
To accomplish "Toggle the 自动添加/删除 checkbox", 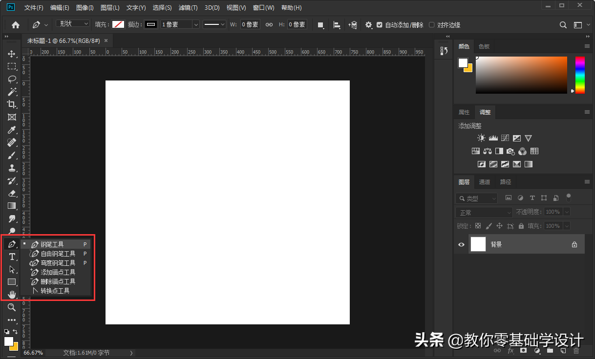I will pyautogui.click(x=380, y=24).
